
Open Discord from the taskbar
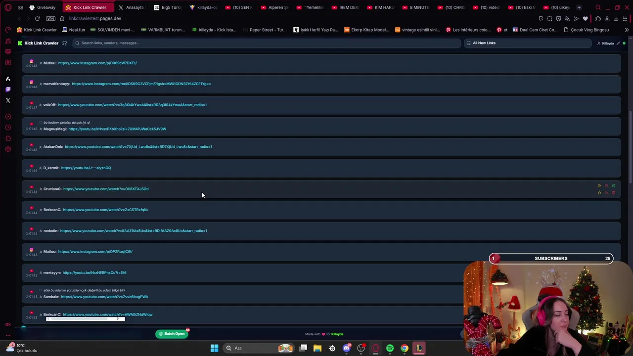[346, 348]
